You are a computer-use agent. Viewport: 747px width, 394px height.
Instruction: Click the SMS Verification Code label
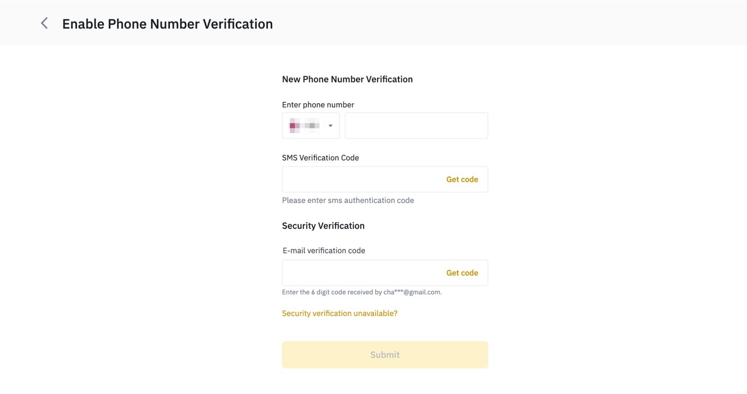[x=320, y=158]
